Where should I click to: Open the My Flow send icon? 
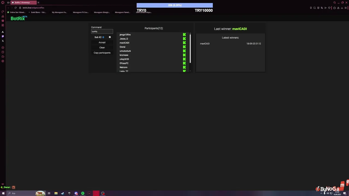tap(326, 8)
